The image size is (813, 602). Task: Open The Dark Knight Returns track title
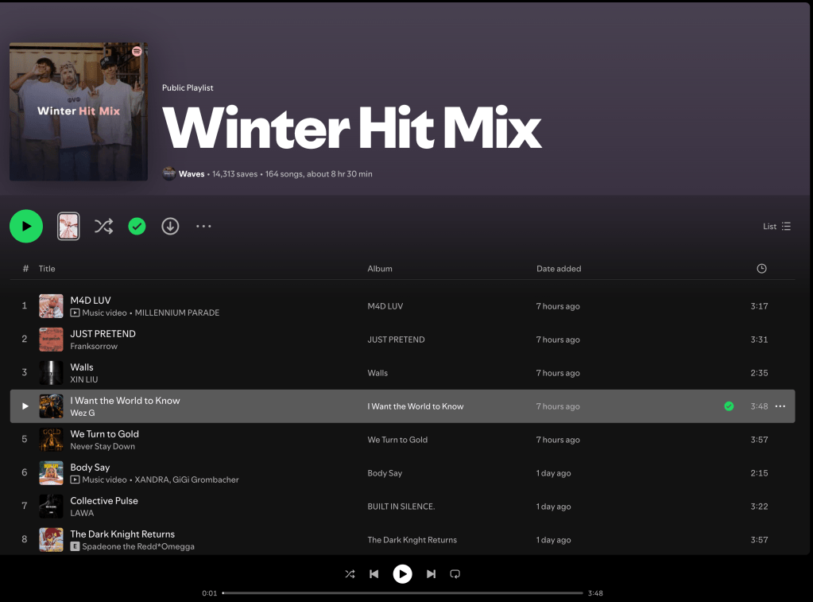(x=122, y=534)
